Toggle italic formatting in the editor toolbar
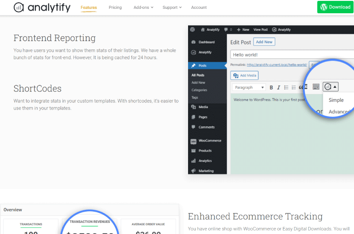This screenshot has height=234, width=354. (279, 87)
